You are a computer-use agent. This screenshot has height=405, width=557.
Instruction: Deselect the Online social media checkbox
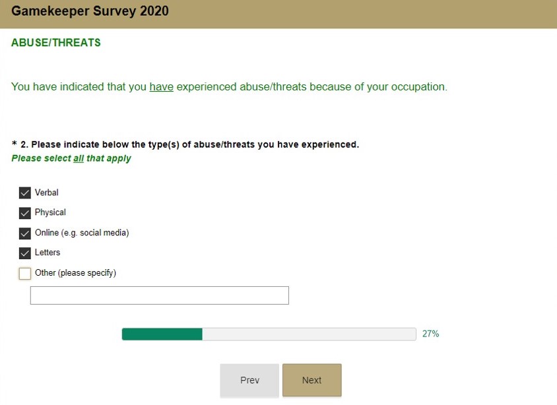click(x=25, y=233)
